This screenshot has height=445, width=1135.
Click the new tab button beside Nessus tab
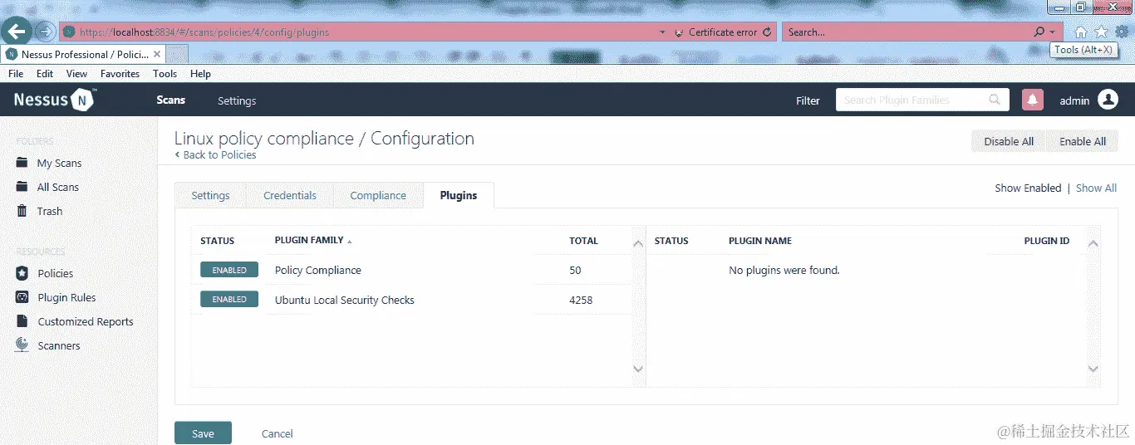pyautogui.click(x=177, y=54)
